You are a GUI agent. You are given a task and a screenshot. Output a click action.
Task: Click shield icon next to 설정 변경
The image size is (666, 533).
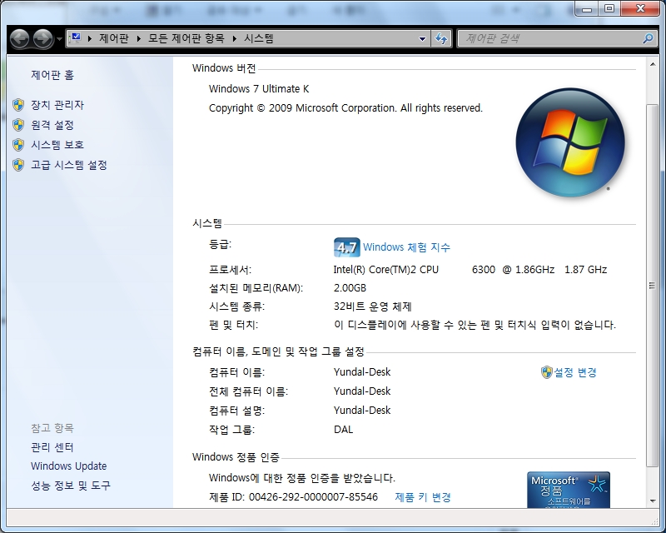[x=547, y=372]
